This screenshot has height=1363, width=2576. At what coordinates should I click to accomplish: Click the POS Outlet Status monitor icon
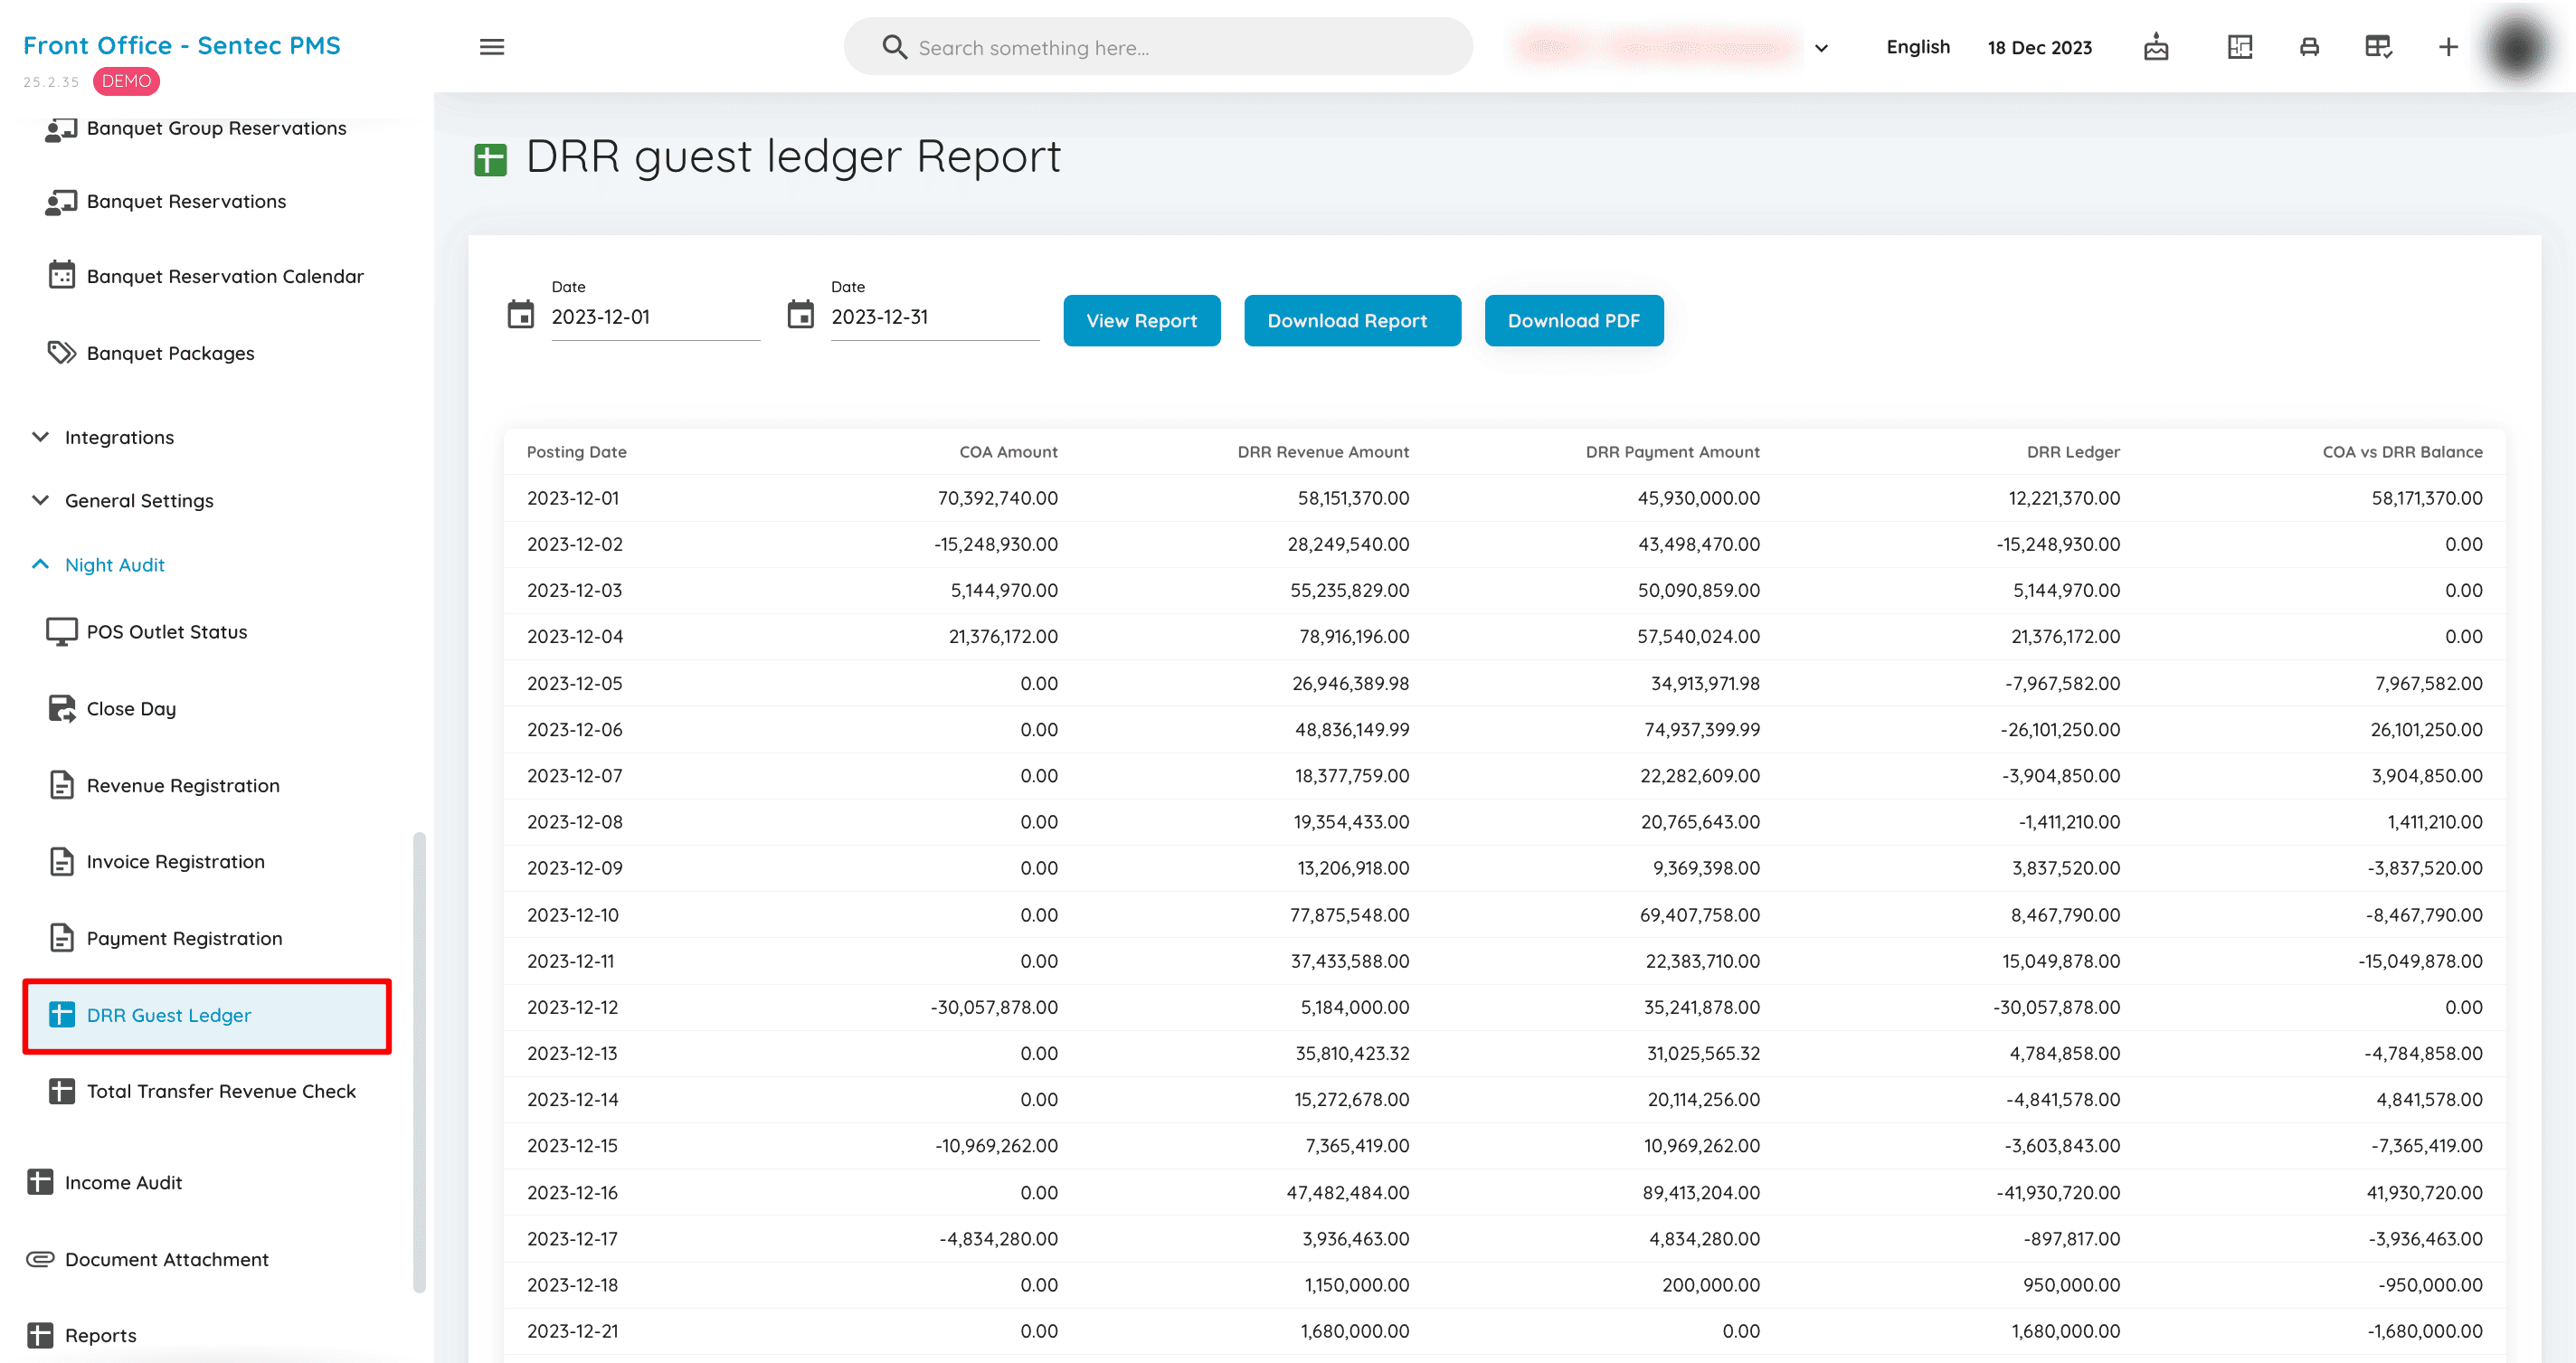tap(61, 632)
